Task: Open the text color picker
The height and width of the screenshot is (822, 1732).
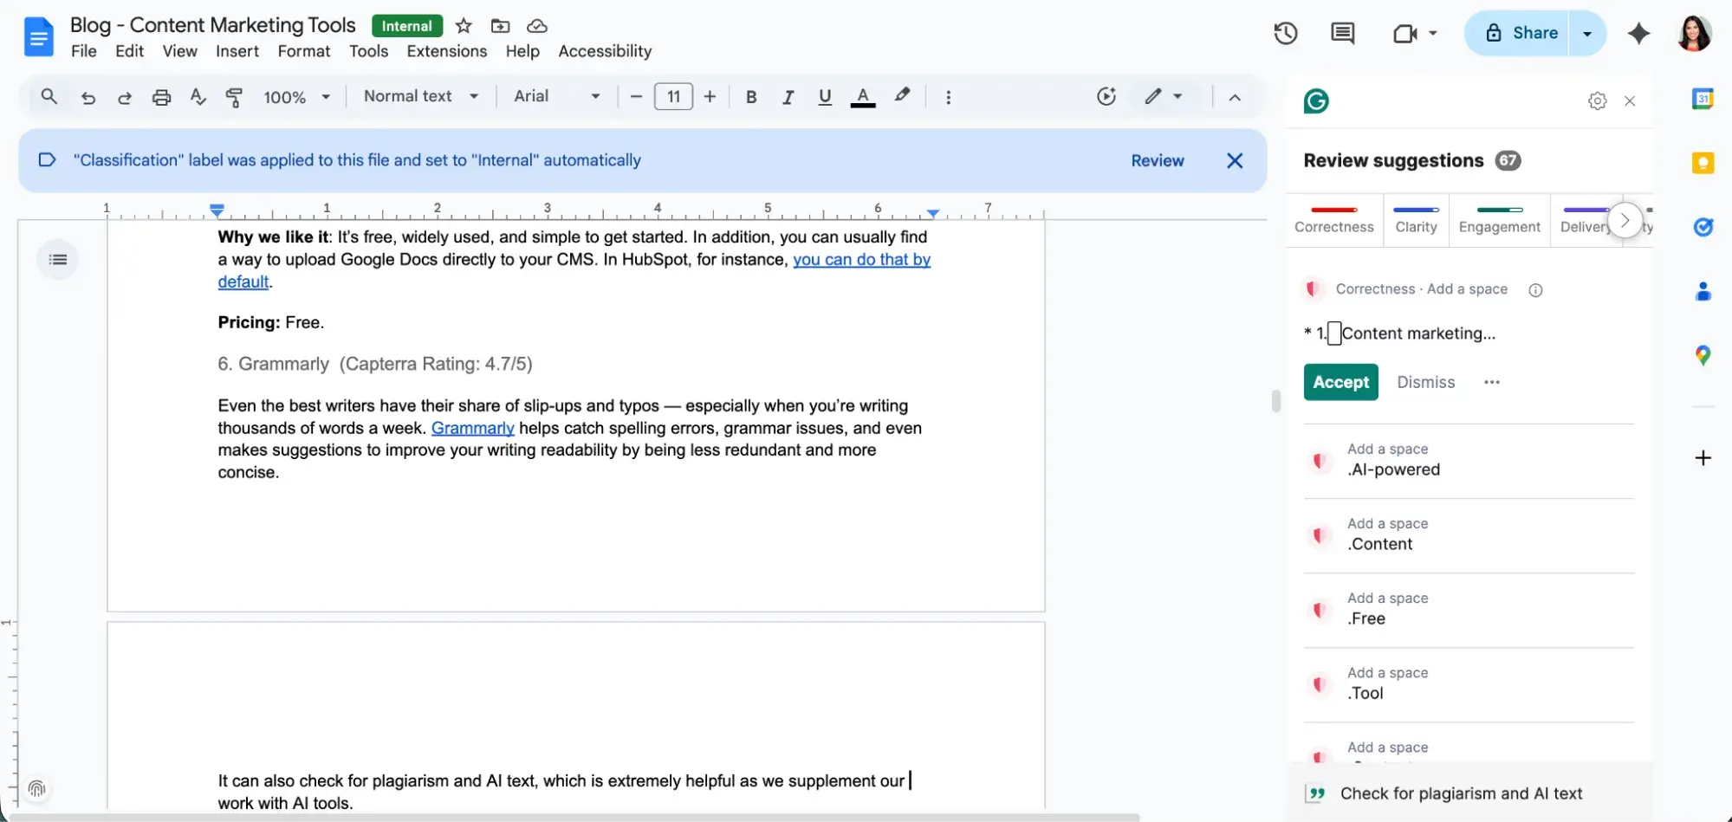Action: (x=862, y=96)
